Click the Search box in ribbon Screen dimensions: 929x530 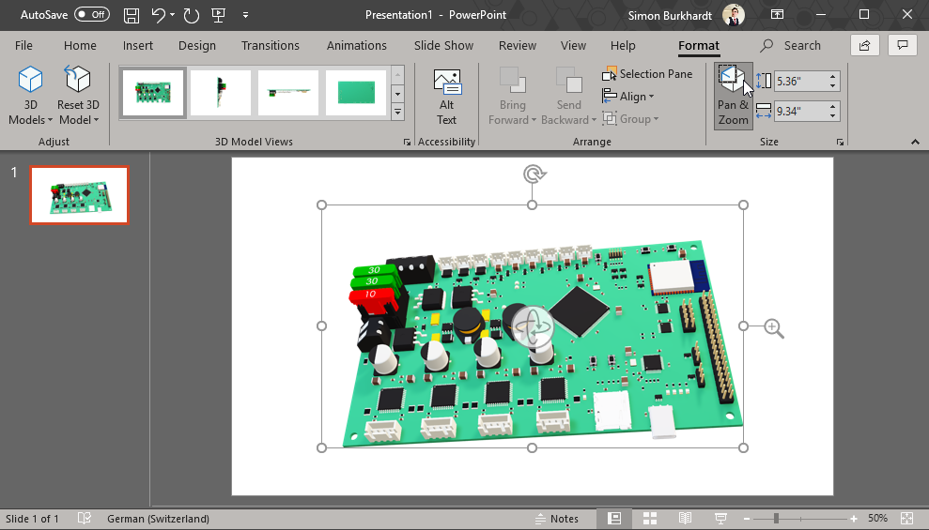click(792, 46)
